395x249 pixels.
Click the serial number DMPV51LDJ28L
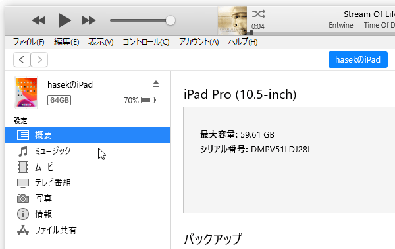click(x=281, y=150)
